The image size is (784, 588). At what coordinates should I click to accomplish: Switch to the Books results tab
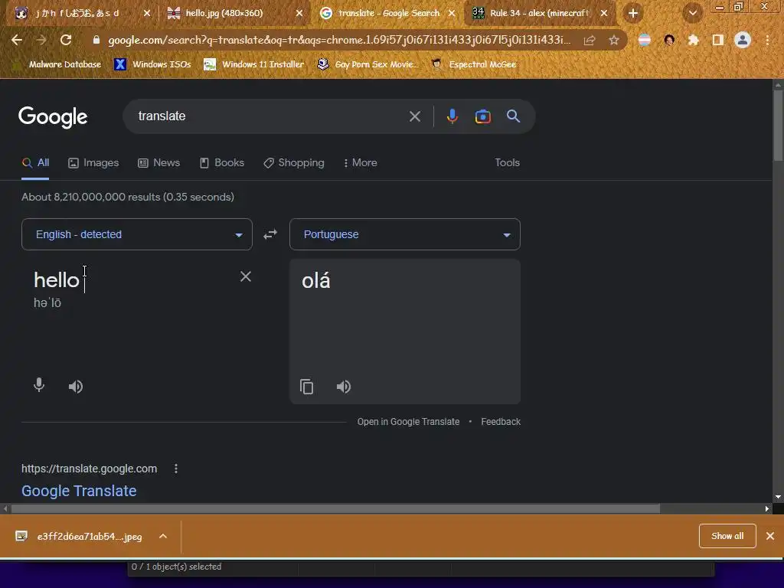pyautogui.click(x=222, y=162)
